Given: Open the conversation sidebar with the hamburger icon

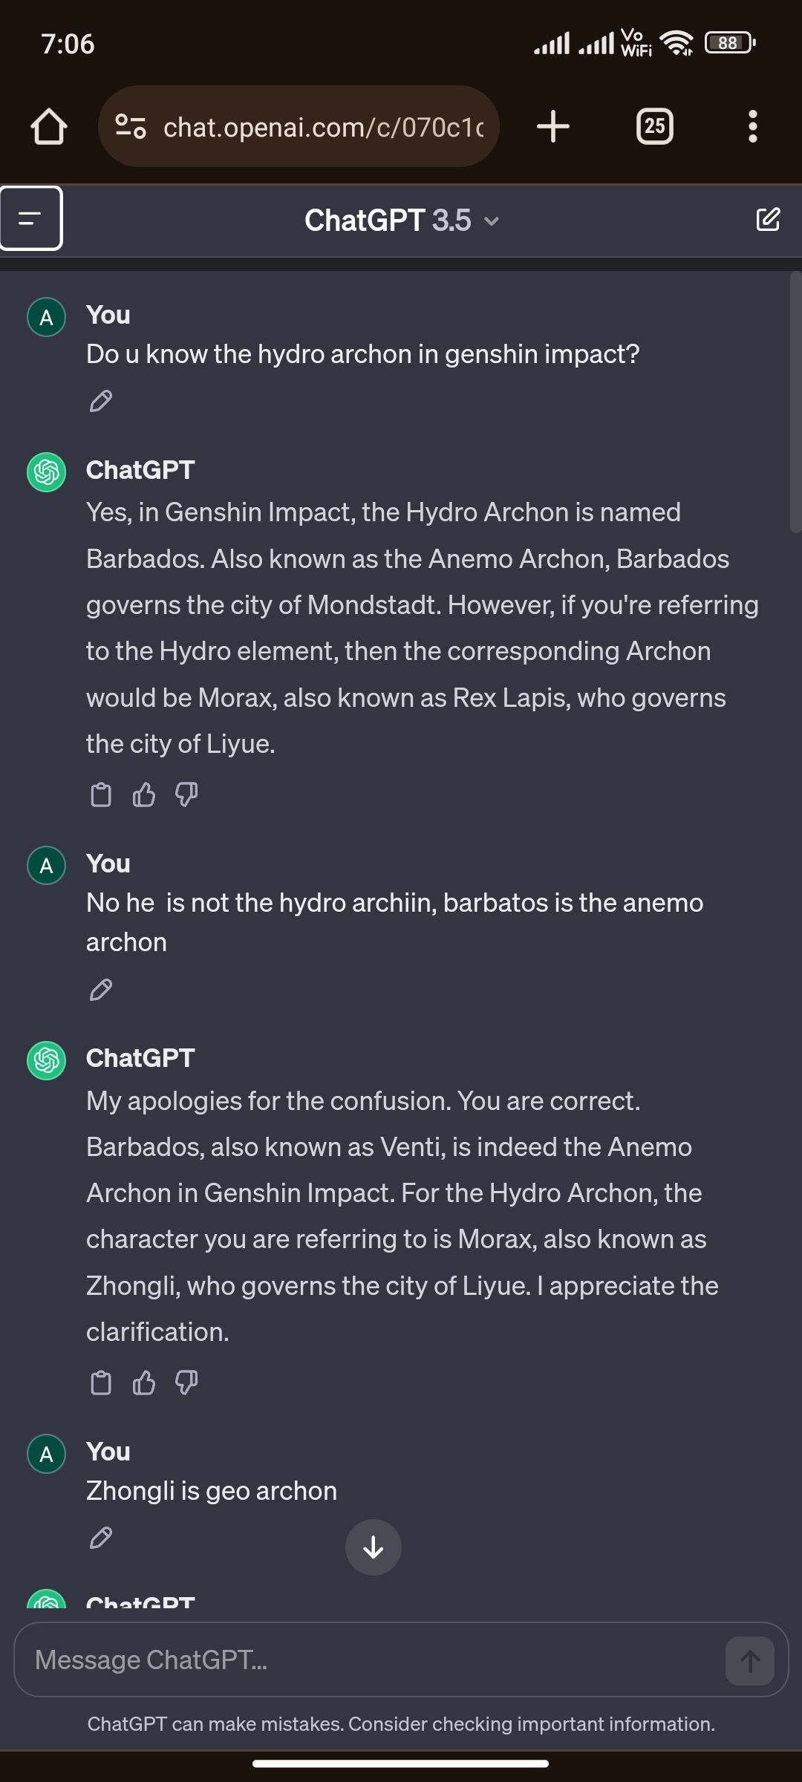Looking at the screenshot, I should click(31, 218).
